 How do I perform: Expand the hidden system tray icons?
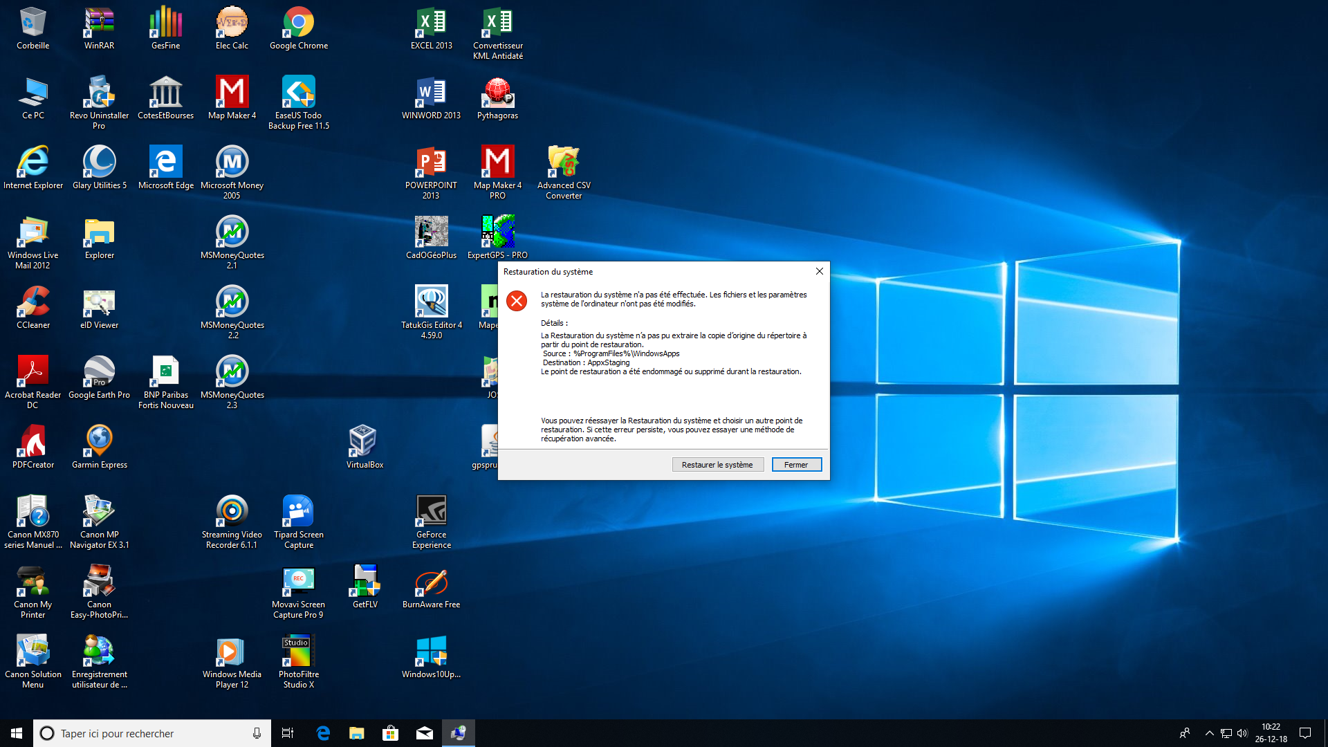coord(1209,733)
